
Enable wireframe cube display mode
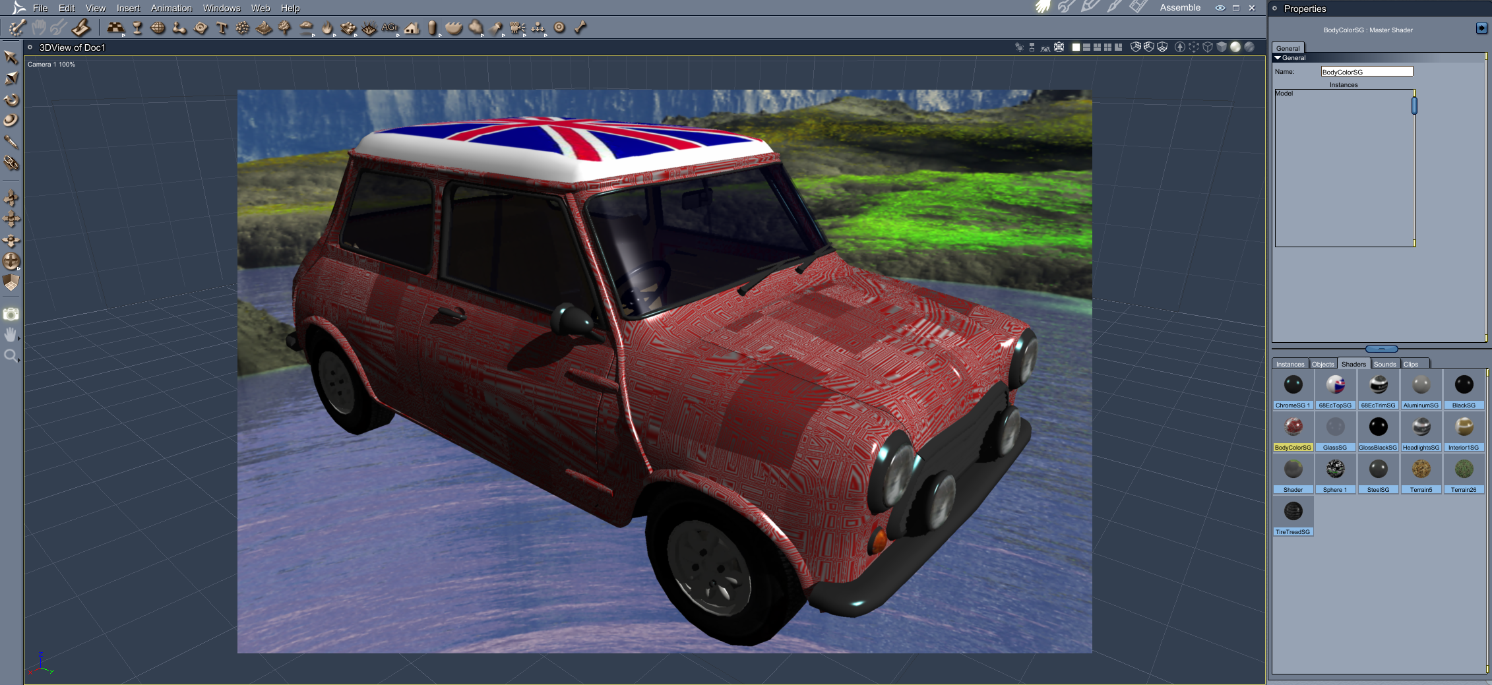(x=1208, y=47)
